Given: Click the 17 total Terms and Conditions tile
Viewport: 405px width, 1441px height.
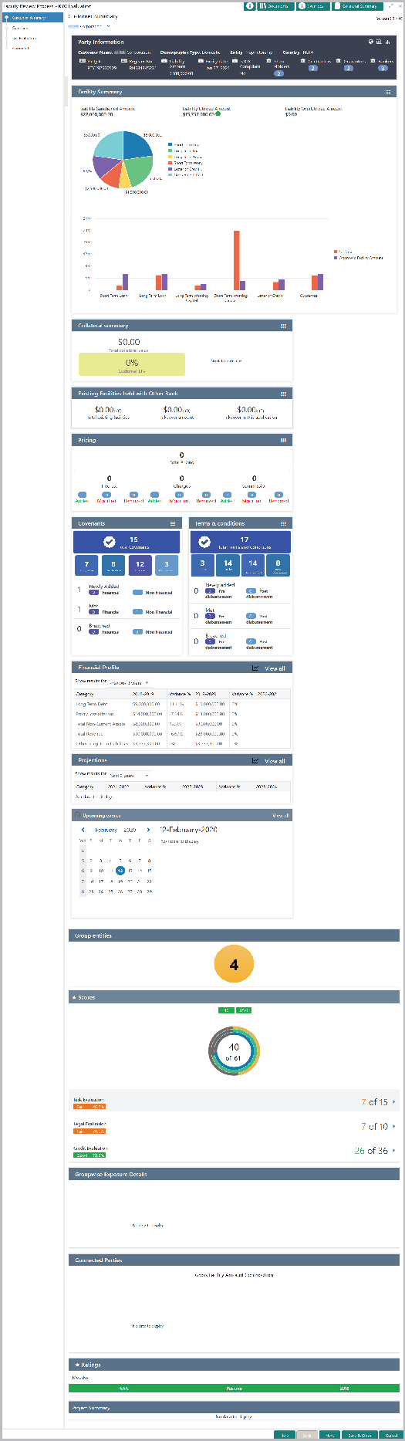Looking at the screenshot, I should tap(241, 542).
